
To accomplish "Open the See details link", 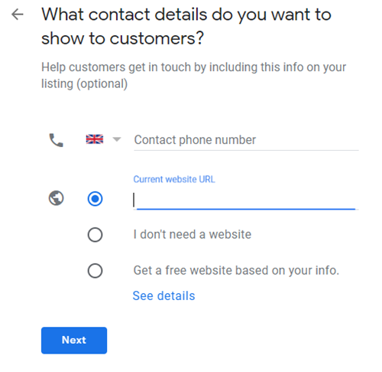I will pos(163,296).
